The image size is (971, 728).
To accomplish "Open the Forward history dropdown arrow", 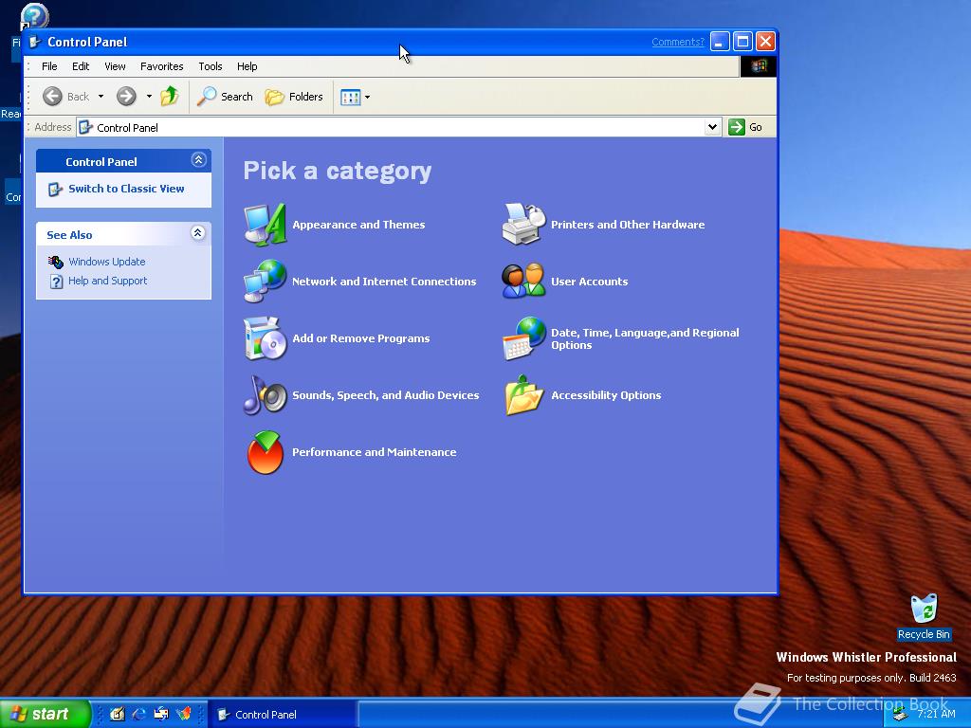I will click(149, 97).
